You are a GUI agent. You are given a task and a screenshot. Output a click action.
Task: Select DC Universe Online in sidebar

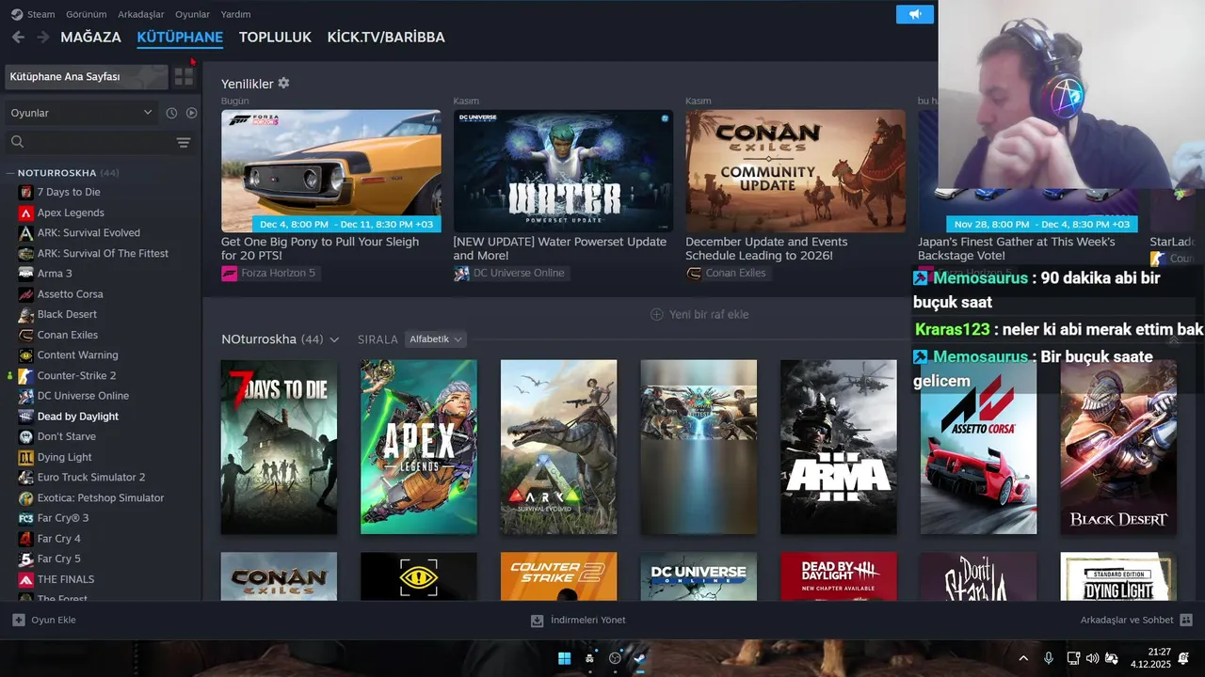point(83,396)
